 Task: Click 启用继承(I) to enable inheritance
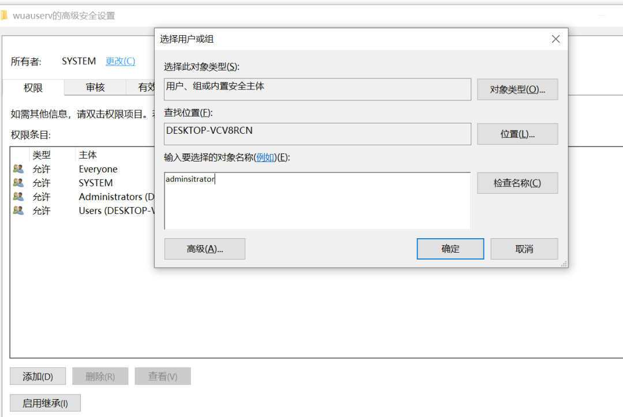click(x=45, y=403)
